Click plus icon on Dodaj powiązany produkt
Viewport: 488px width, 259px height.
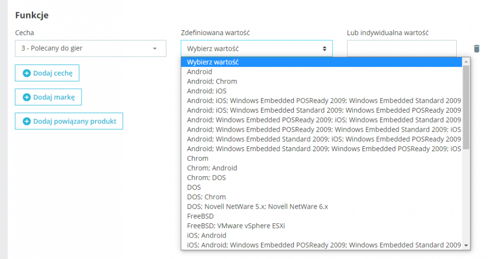coord(27,121)
